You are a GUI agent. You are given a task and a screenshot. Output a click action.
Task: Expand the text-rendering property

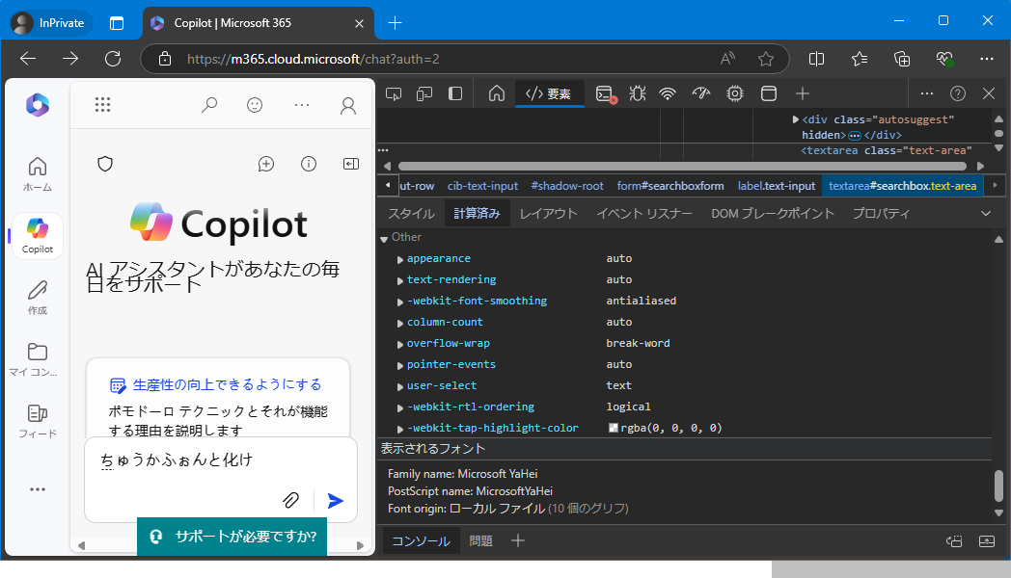pyautogui.click(x=399, y=280)
